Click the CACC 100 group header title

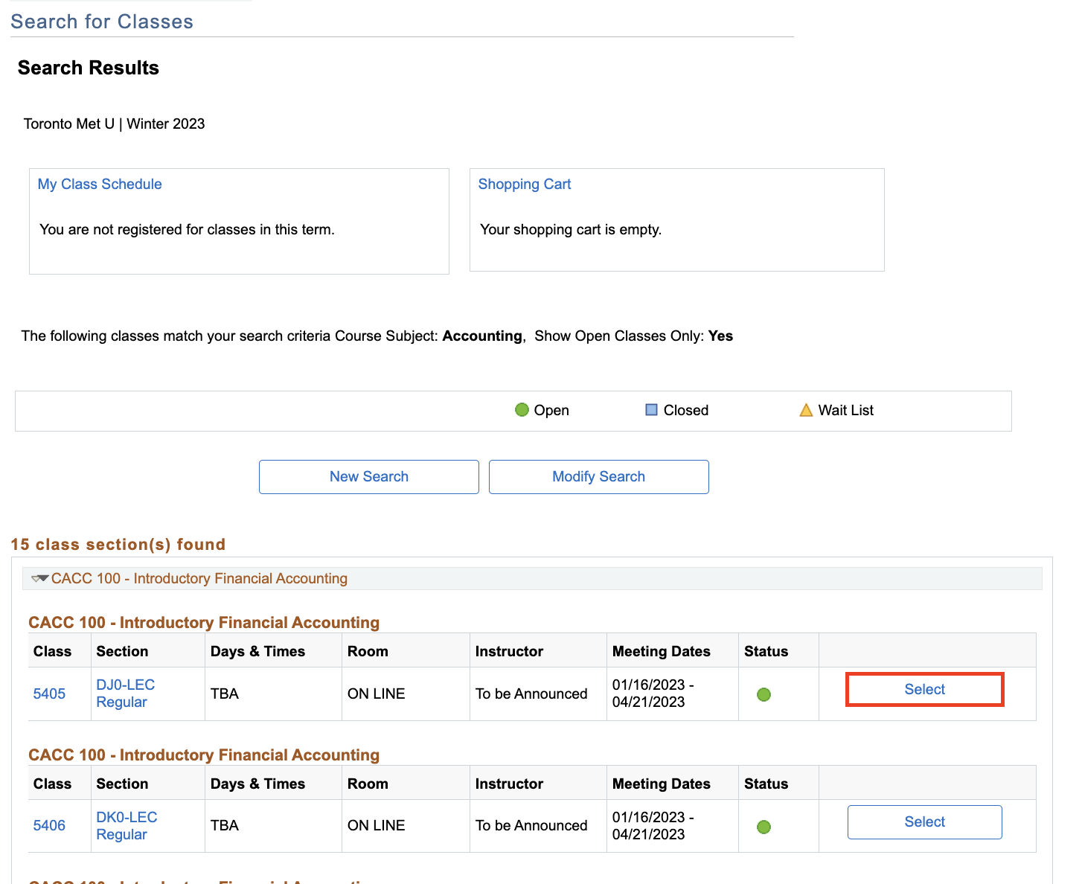(199, 578)
